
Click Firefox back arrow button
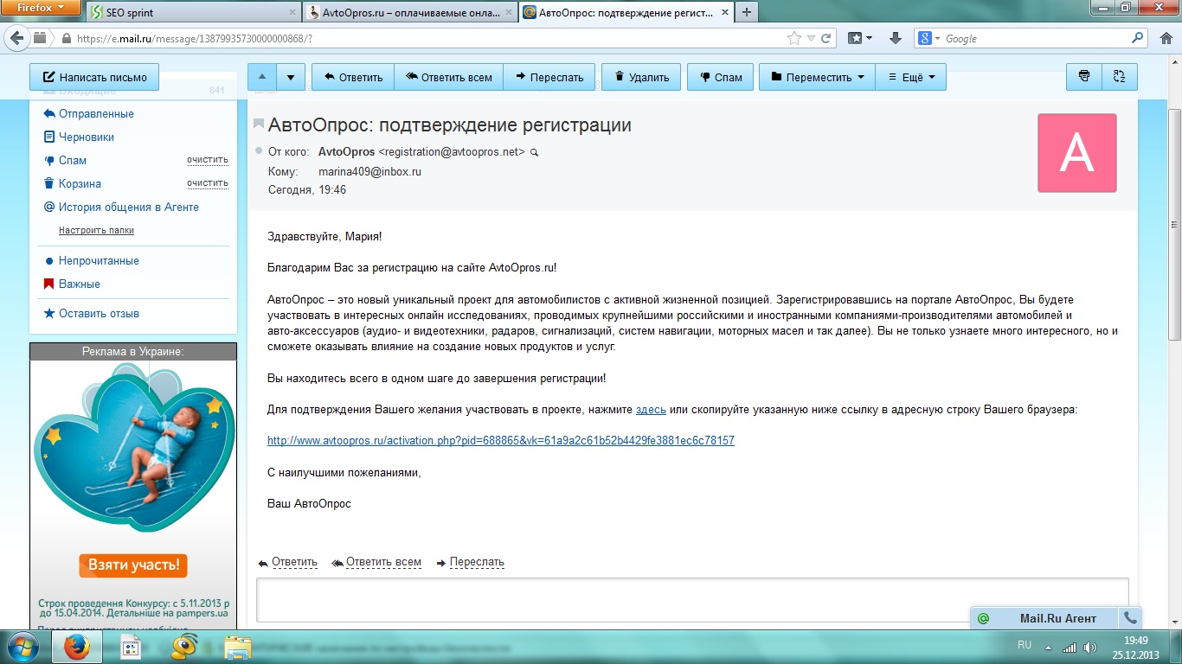[x=16, y=38]
